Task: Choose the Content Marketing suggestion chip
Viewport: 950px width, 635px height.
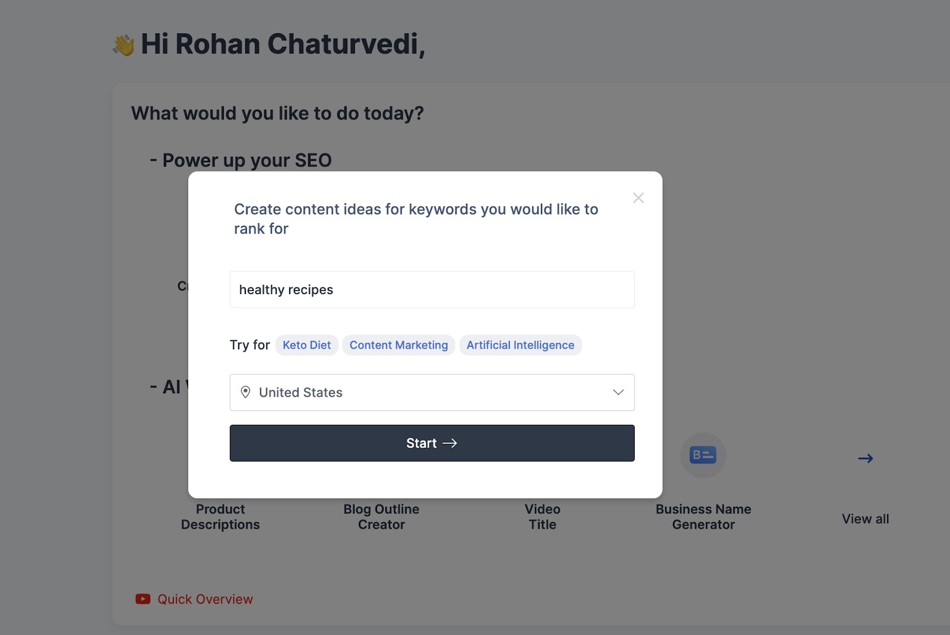Action: 398,345
